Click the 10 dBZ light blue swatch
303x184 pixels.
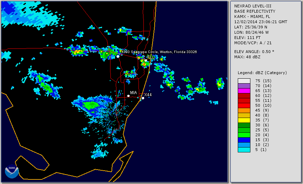pos(244,145)
